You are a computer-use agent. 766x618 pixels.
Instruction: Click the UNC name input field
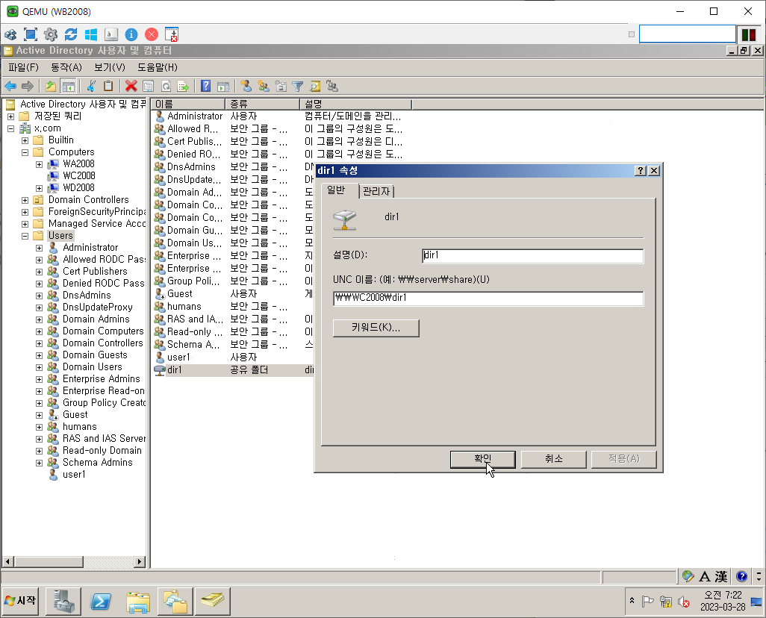(488, 298)
